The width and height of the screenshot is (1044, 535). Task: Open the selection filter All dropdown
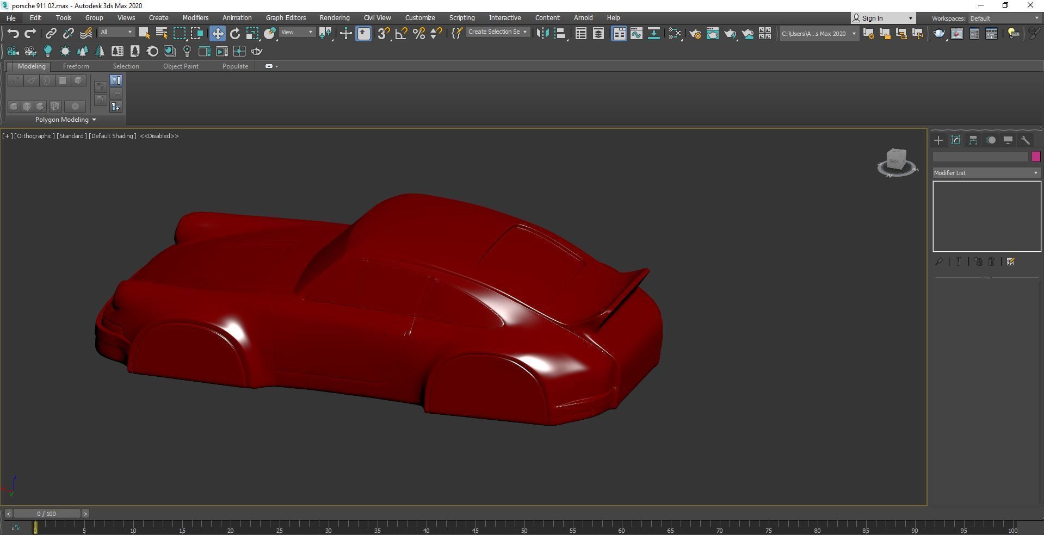pos(116,33)
